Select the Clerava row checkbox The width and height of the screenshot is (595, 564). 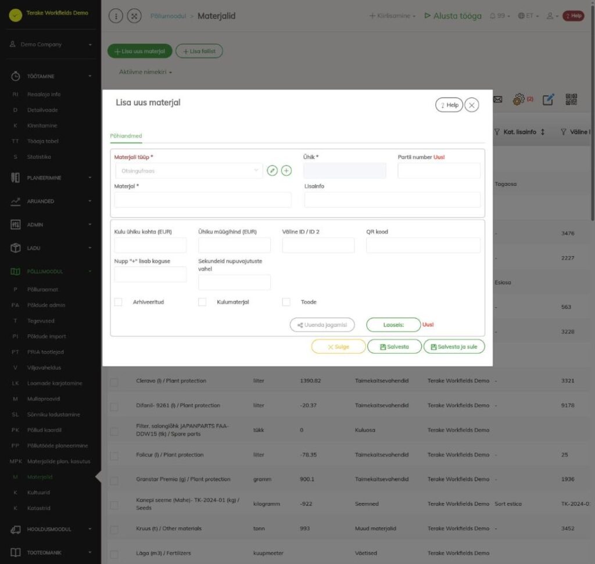[x=114, y=382]
